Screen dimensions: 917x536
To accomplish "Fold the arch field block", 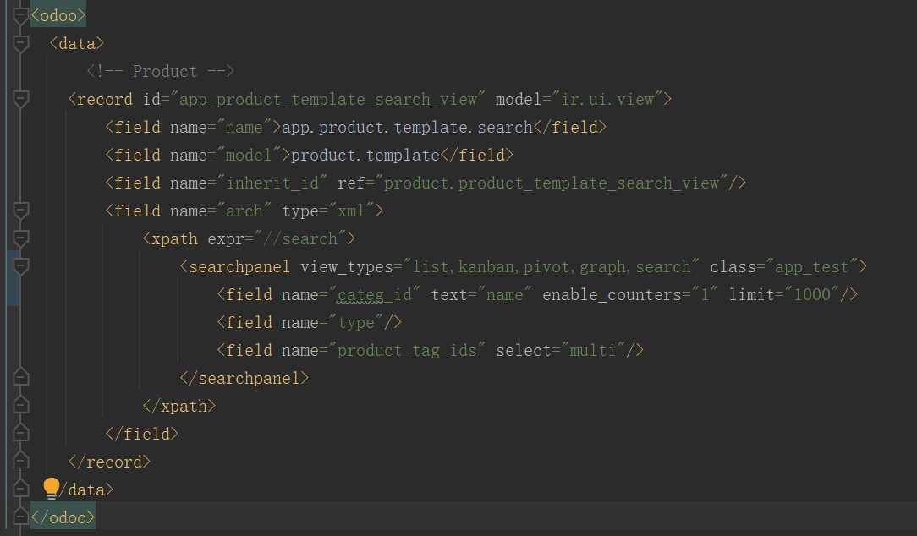I will pyautogui.click(x=21, y=211).
